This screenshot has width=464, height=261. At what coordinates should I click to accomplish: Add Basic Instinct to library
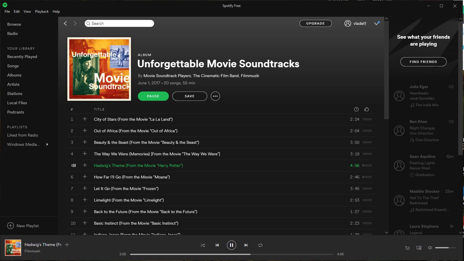(85, 223)
